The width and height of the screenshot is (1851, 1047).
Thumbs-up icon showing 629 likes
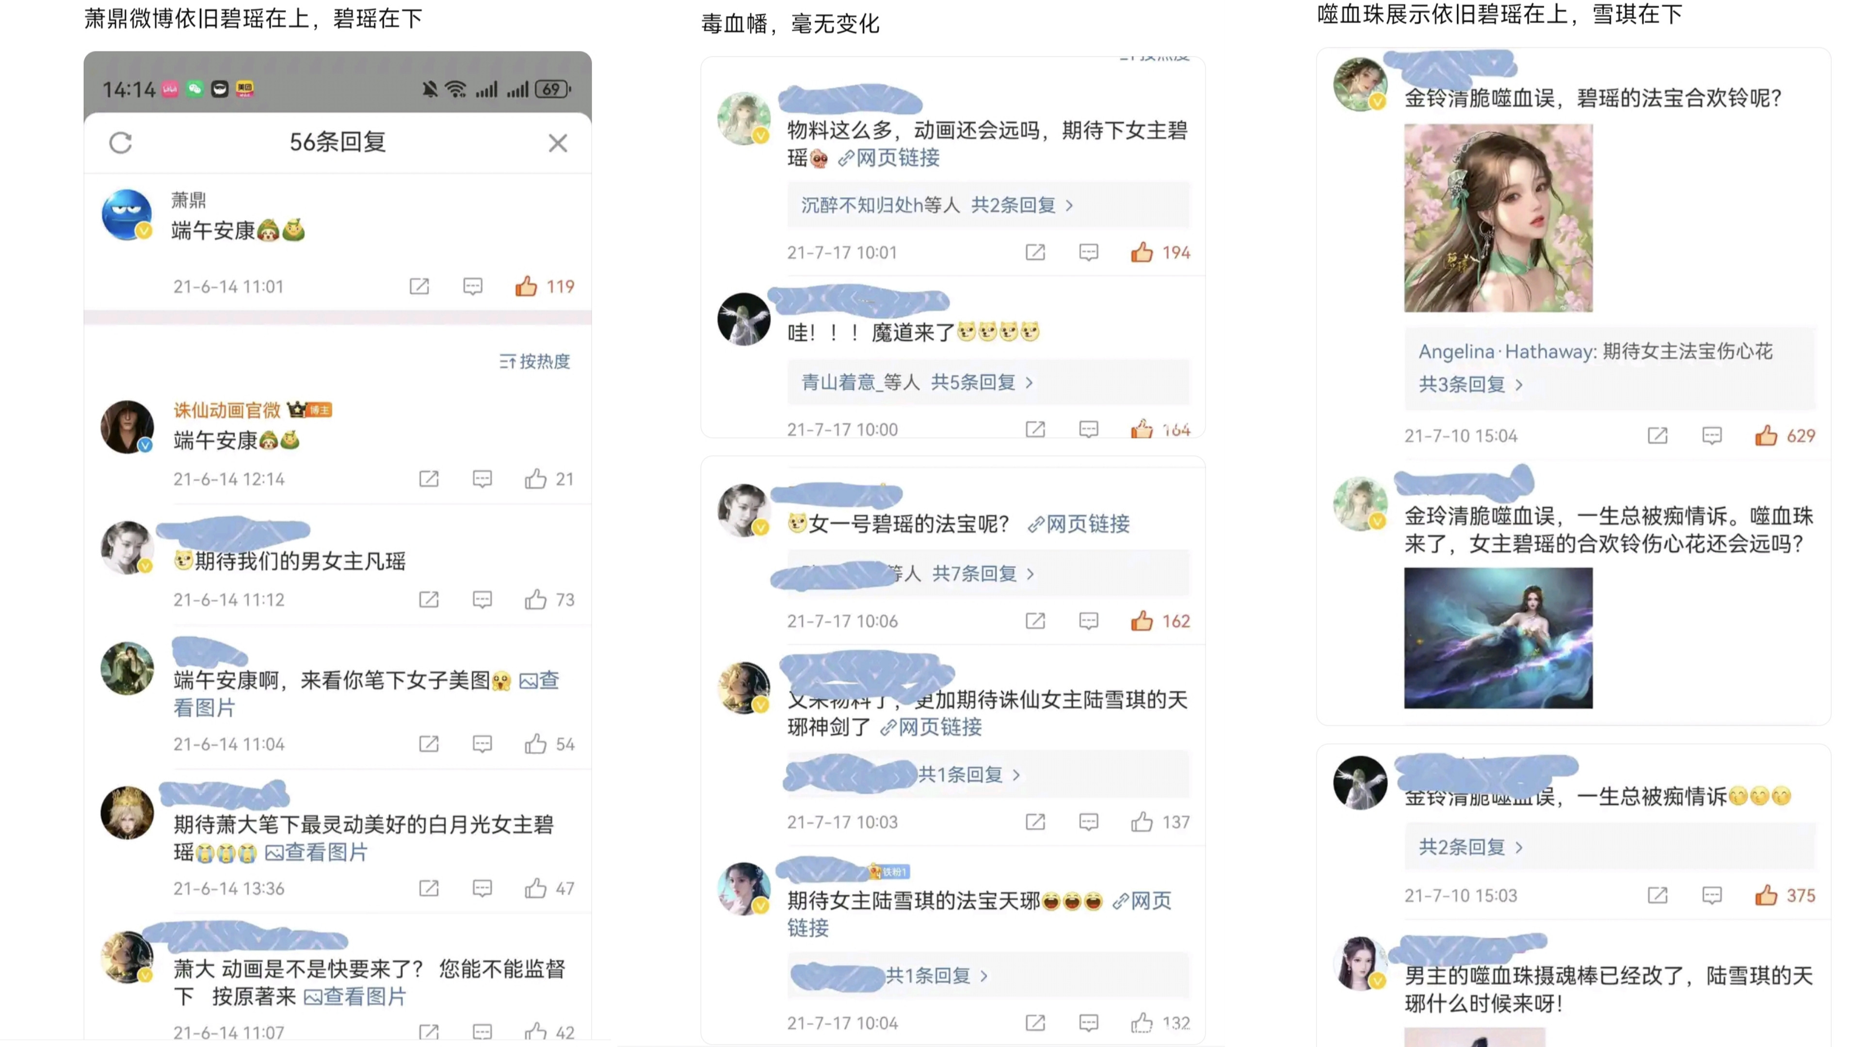click(1765, 436)
